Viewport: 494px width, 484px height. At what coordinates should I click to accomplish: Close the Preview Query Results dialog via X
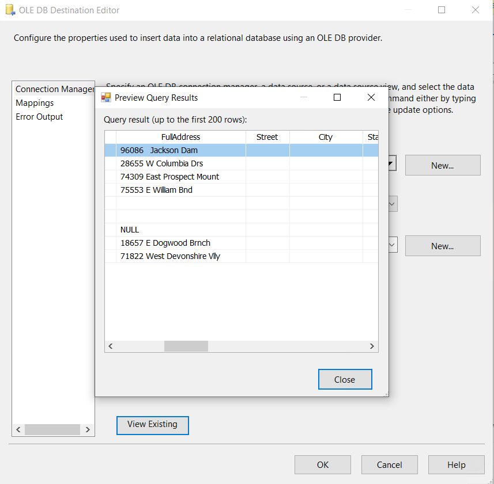pos(371,97)
